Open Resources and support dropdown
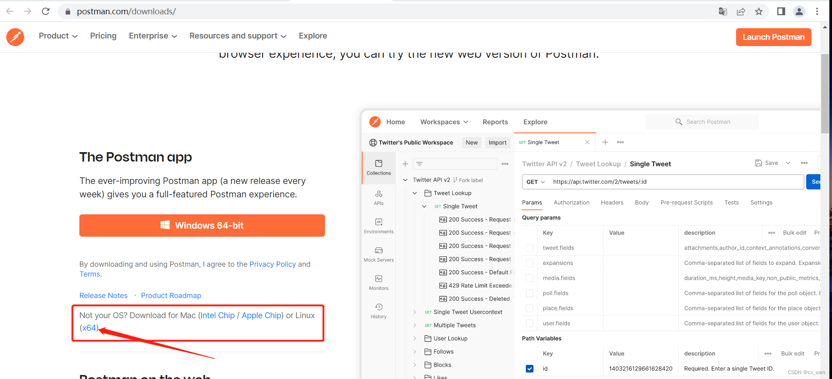 pyautogui.click(x=238, y=36)
